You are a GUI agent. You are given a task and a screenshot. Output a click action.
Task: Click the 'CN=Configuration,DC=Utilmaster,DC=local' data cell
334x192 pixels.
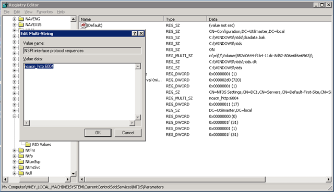(x=247, y=31)
